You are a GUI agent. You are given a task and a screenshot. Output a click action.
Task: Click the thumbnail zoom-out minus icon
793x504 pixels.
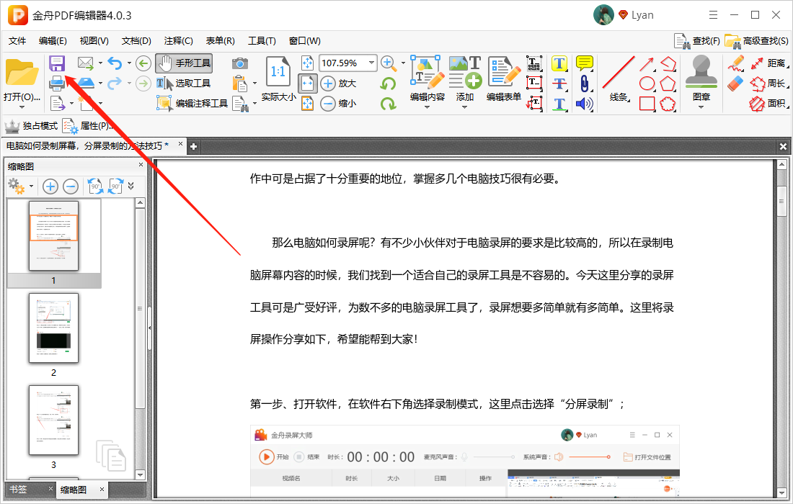(x=71, y=187)
